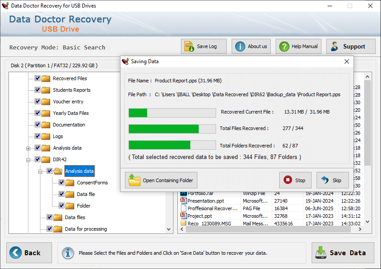Click the Data for processing folder label
The image size is (381, 269).
point(86,229)
